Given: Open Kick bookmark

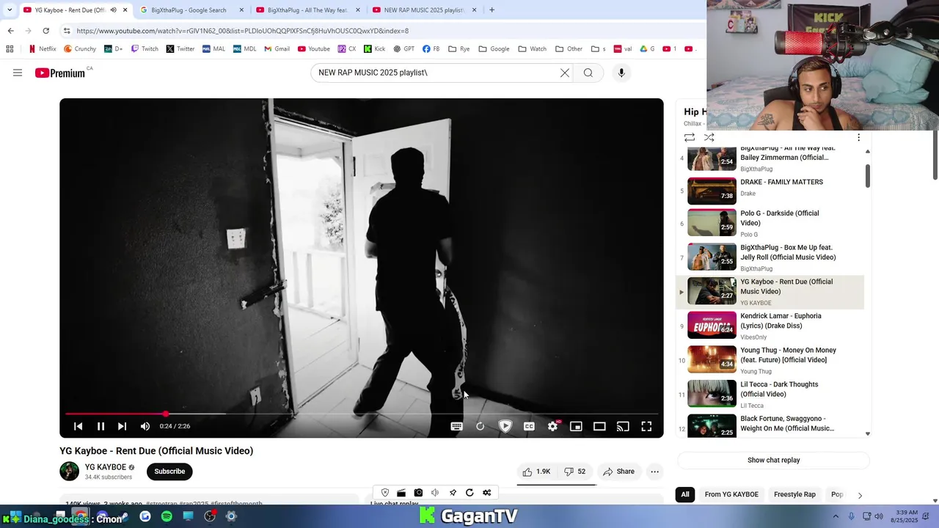Looking at the screenshot, I should point(374,49).
